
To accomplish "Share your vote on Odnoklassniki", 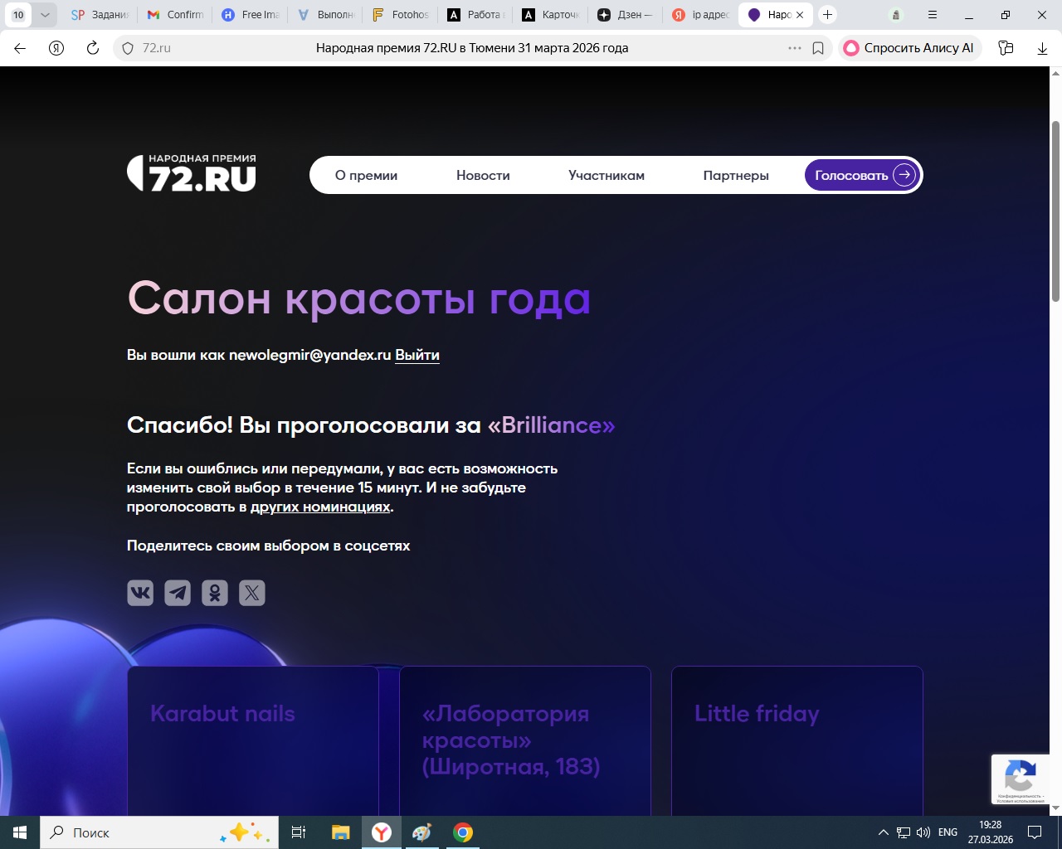I will 215,593.
